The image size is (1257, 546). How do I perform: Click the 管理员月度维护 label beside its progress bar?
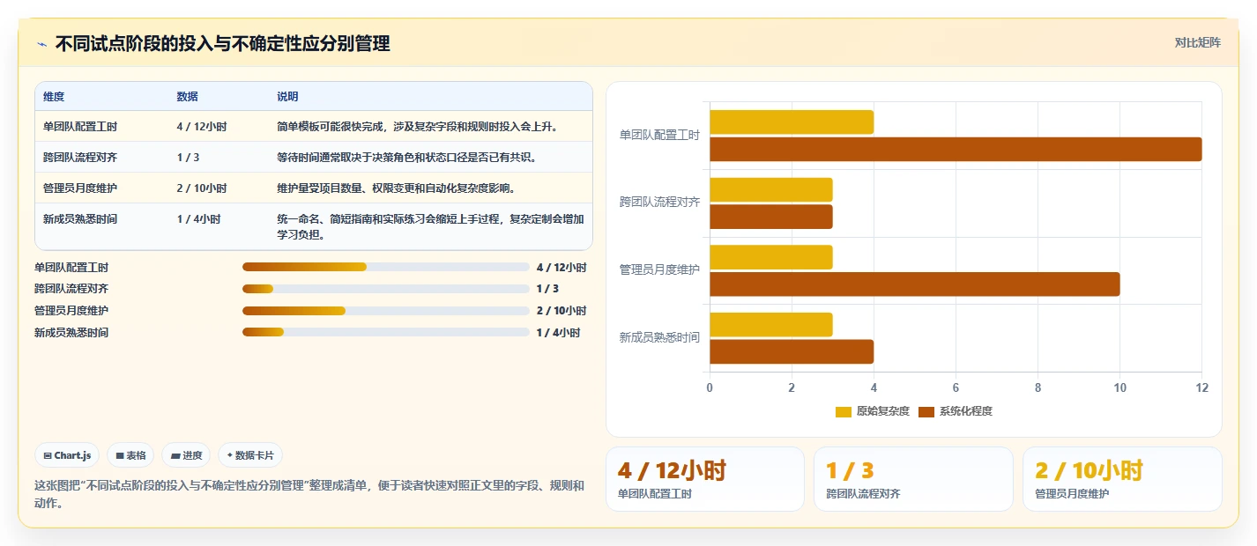[71, 311]
